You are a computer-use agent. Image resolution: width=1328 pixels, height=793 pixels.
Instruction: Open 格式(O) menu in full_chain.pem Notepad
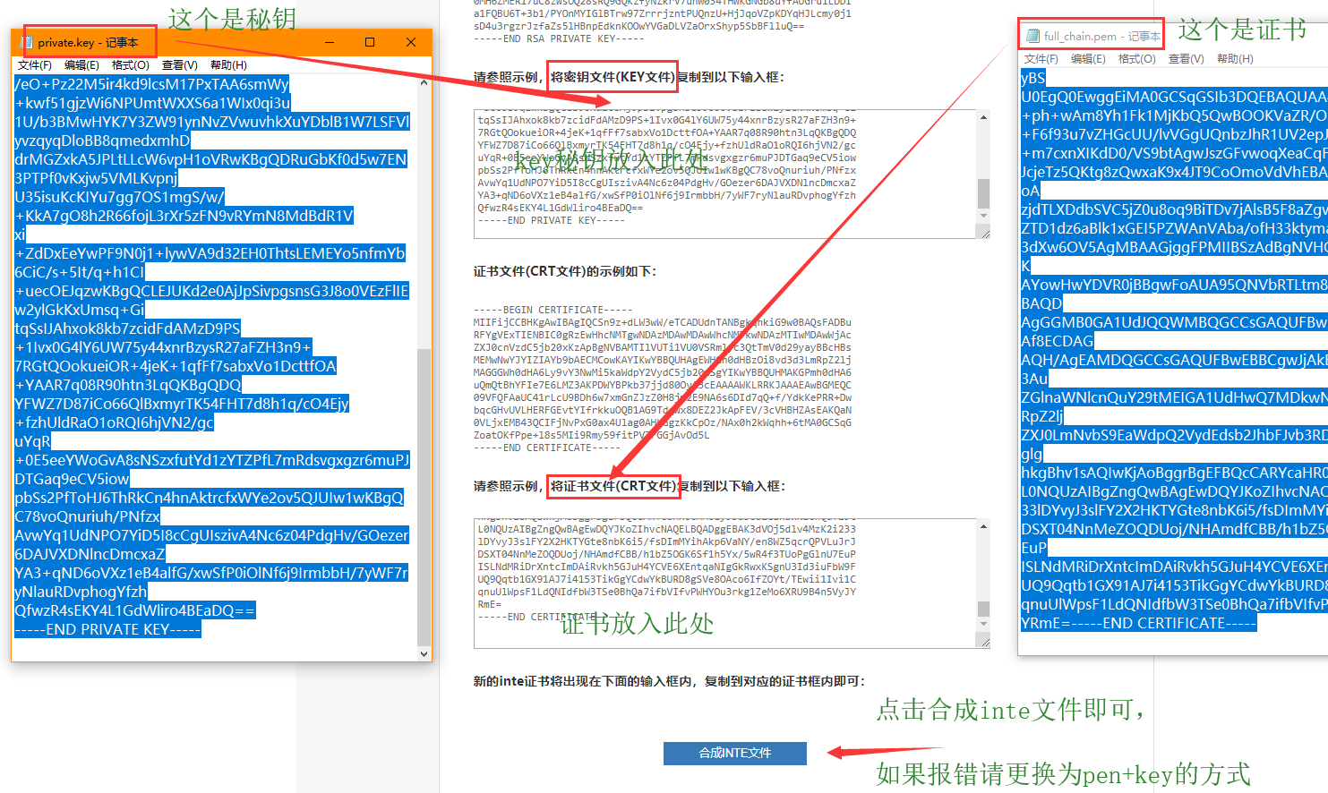(x=1136, y=59)
